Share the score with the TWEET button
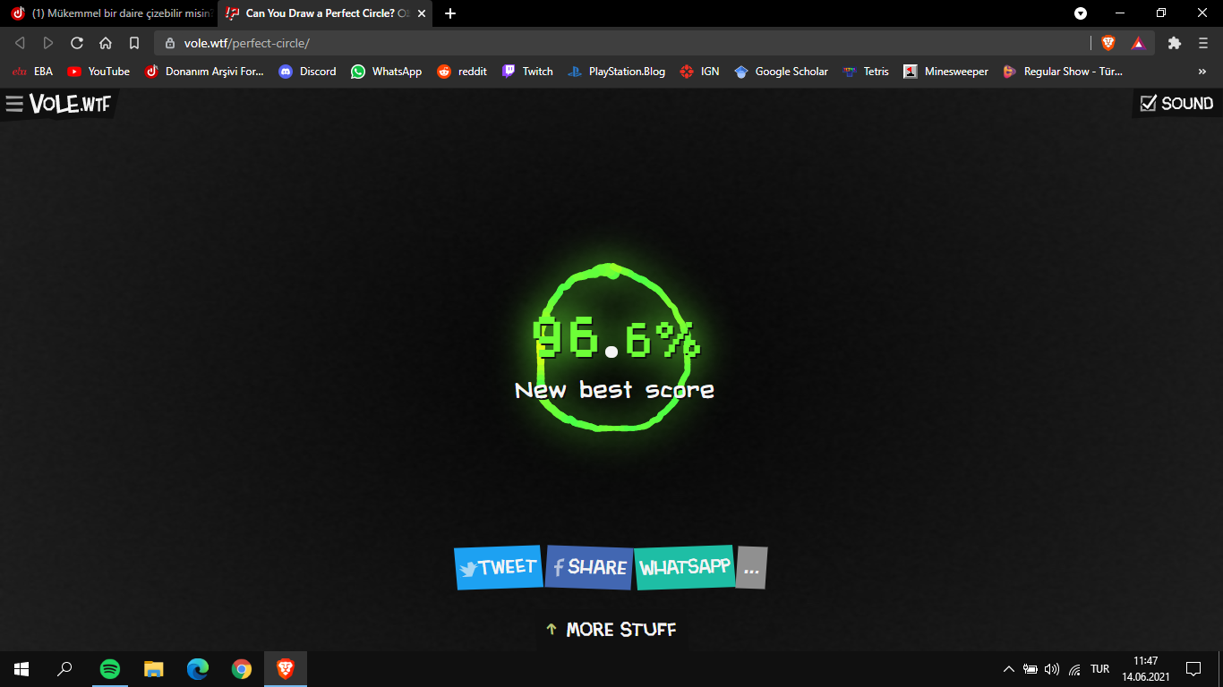Image resolution: width=1223 pixels, height=687 pixels. click(x=498, y=567)
